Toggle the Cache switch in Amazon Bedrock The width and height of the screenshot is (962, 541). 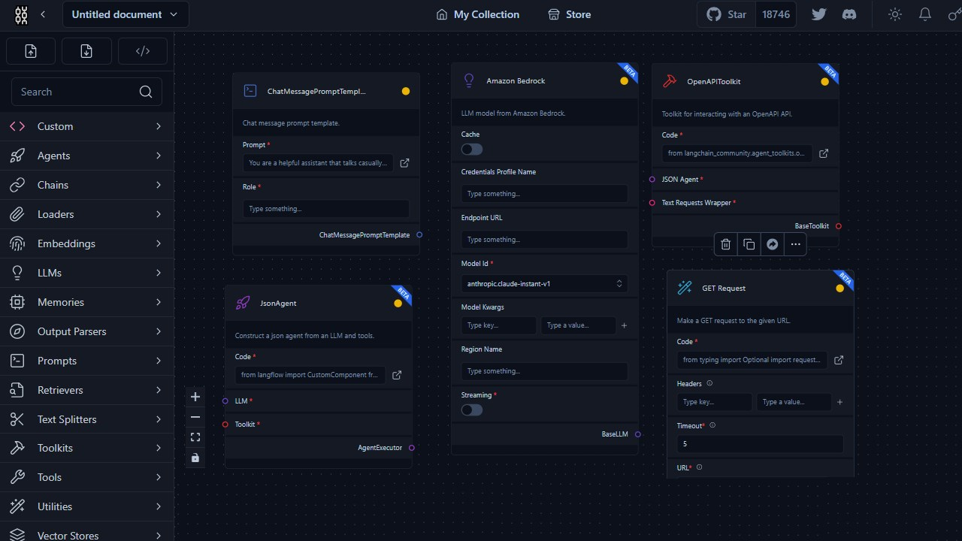coord(472,150)
